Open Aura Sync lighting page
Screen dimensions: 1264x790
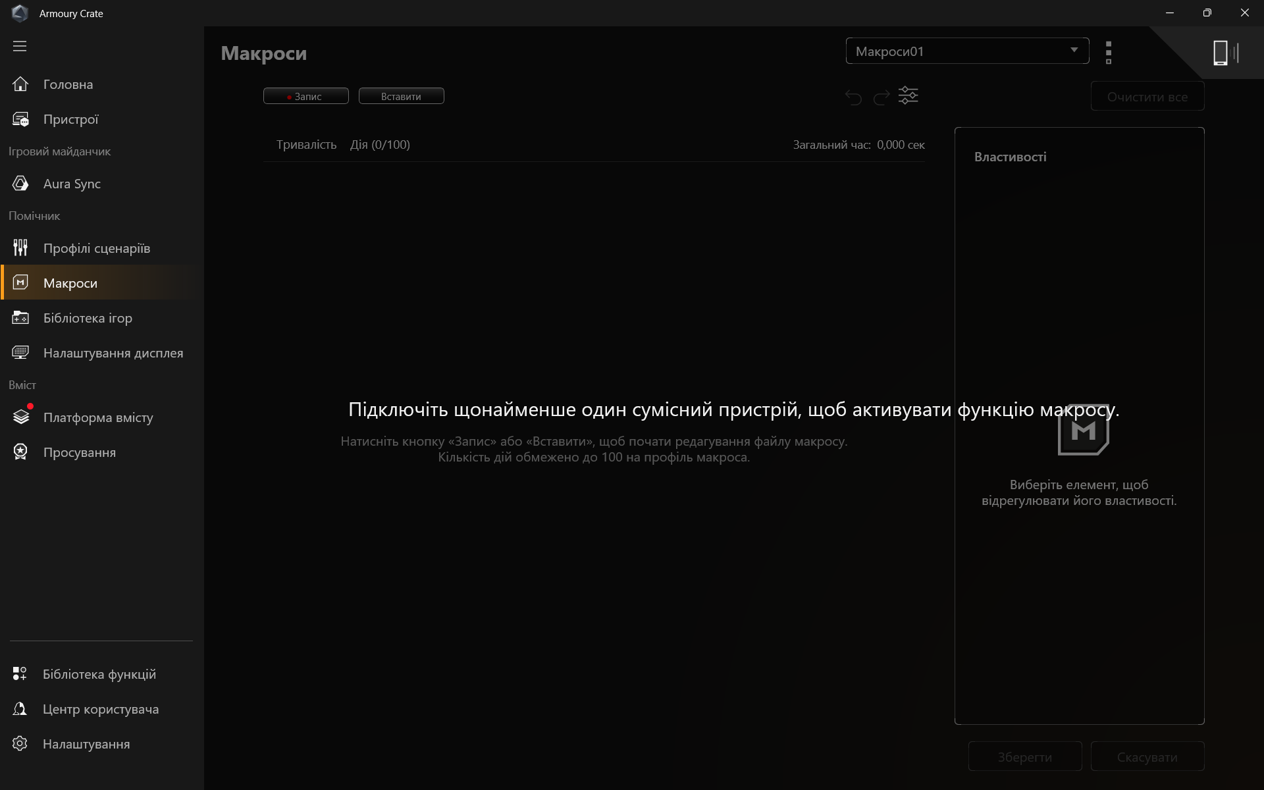(x=72, y=184)
